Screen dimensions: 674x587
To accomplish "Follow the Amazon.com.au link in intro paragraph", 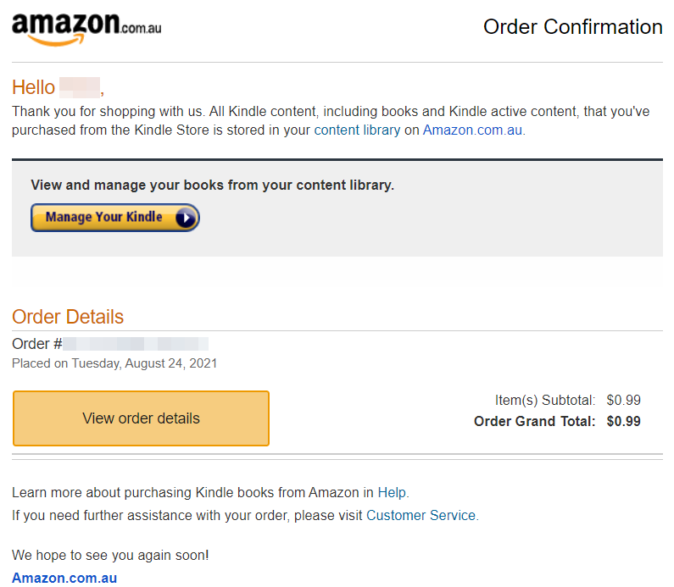I will (472, 130).
